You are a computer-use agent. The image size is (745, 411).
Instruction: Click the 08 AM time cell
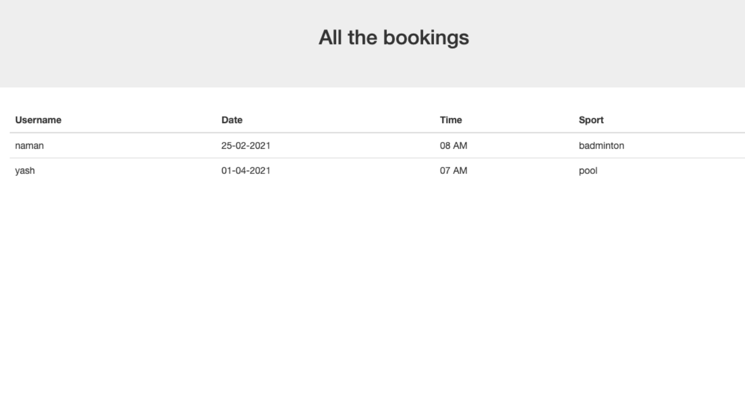click(453, 146)
